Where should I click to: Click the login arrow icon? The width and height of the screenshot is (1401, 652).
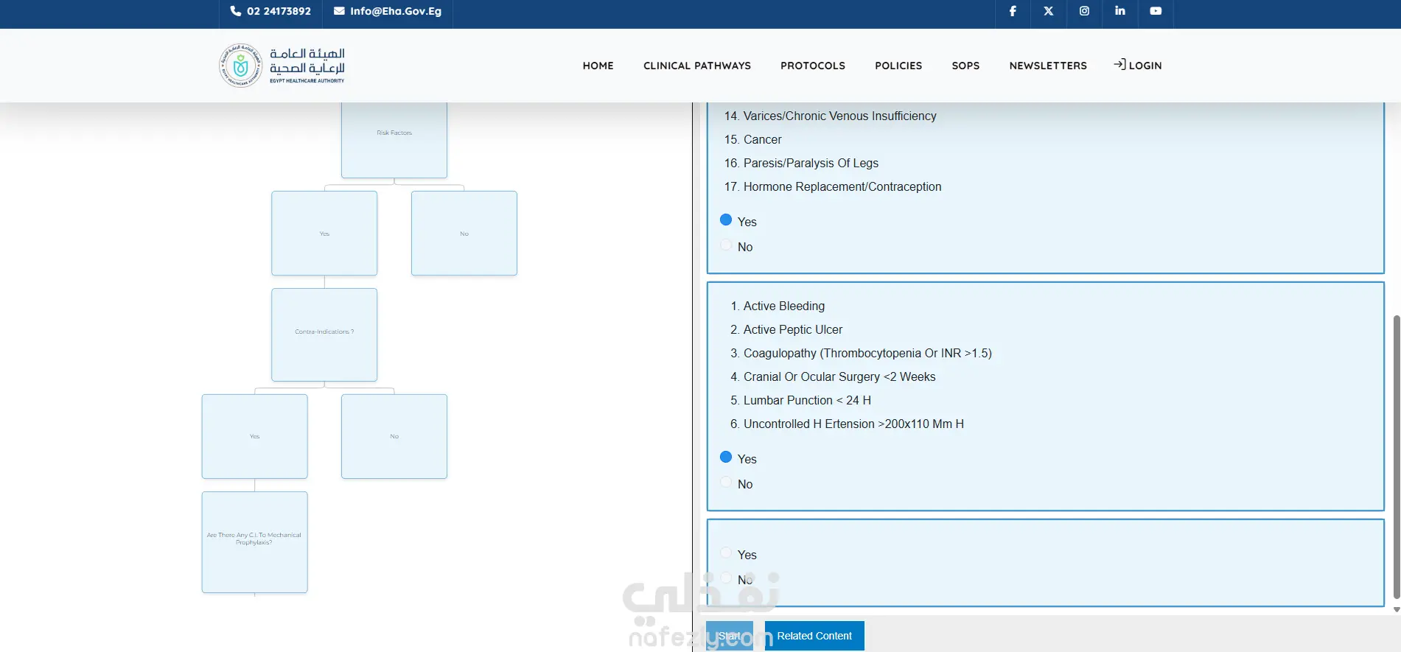(1119, 65)
